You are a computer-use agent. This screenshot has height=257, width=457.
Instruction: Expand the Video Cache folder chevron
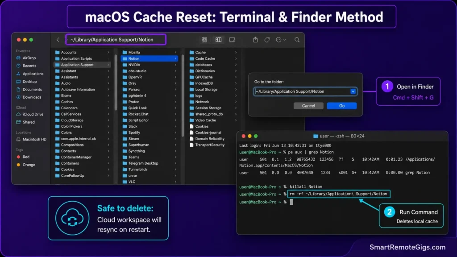point(236,120)
